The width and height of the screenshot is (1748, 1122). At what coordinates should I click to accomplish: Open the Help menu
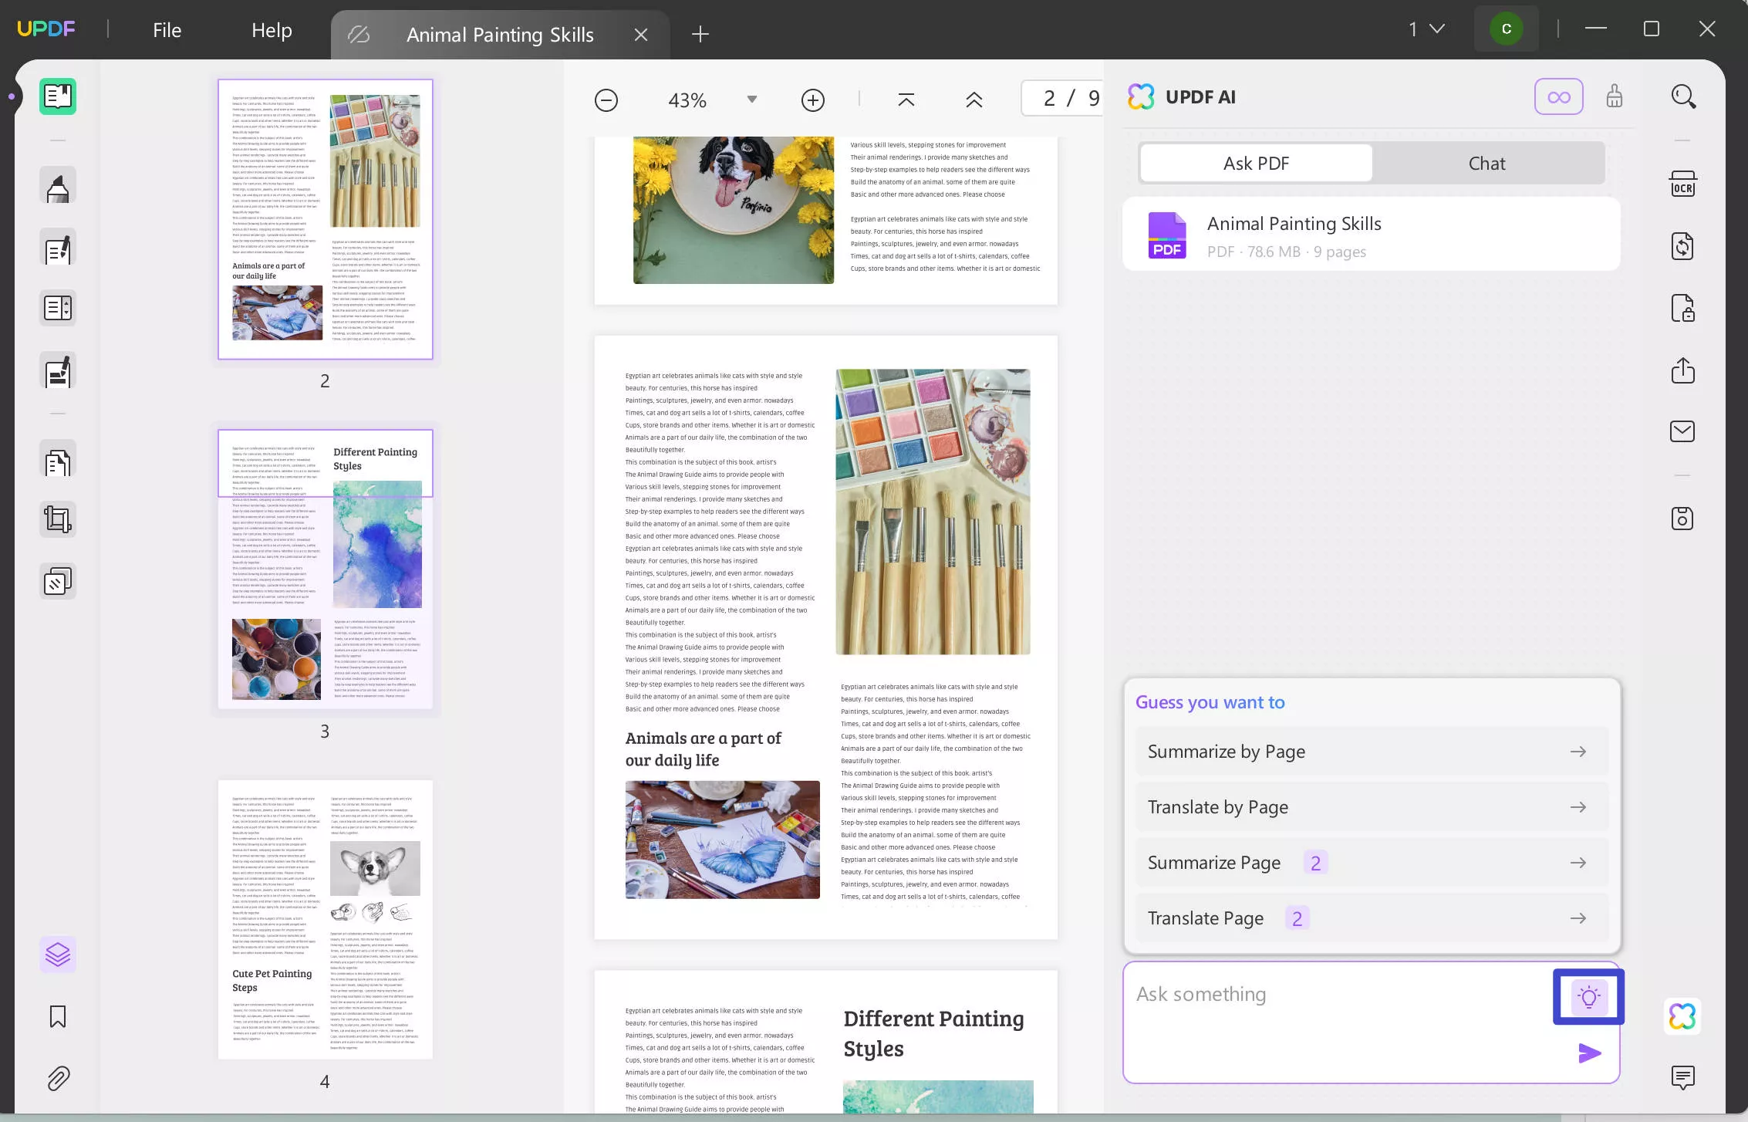click(x=272, y=30)
